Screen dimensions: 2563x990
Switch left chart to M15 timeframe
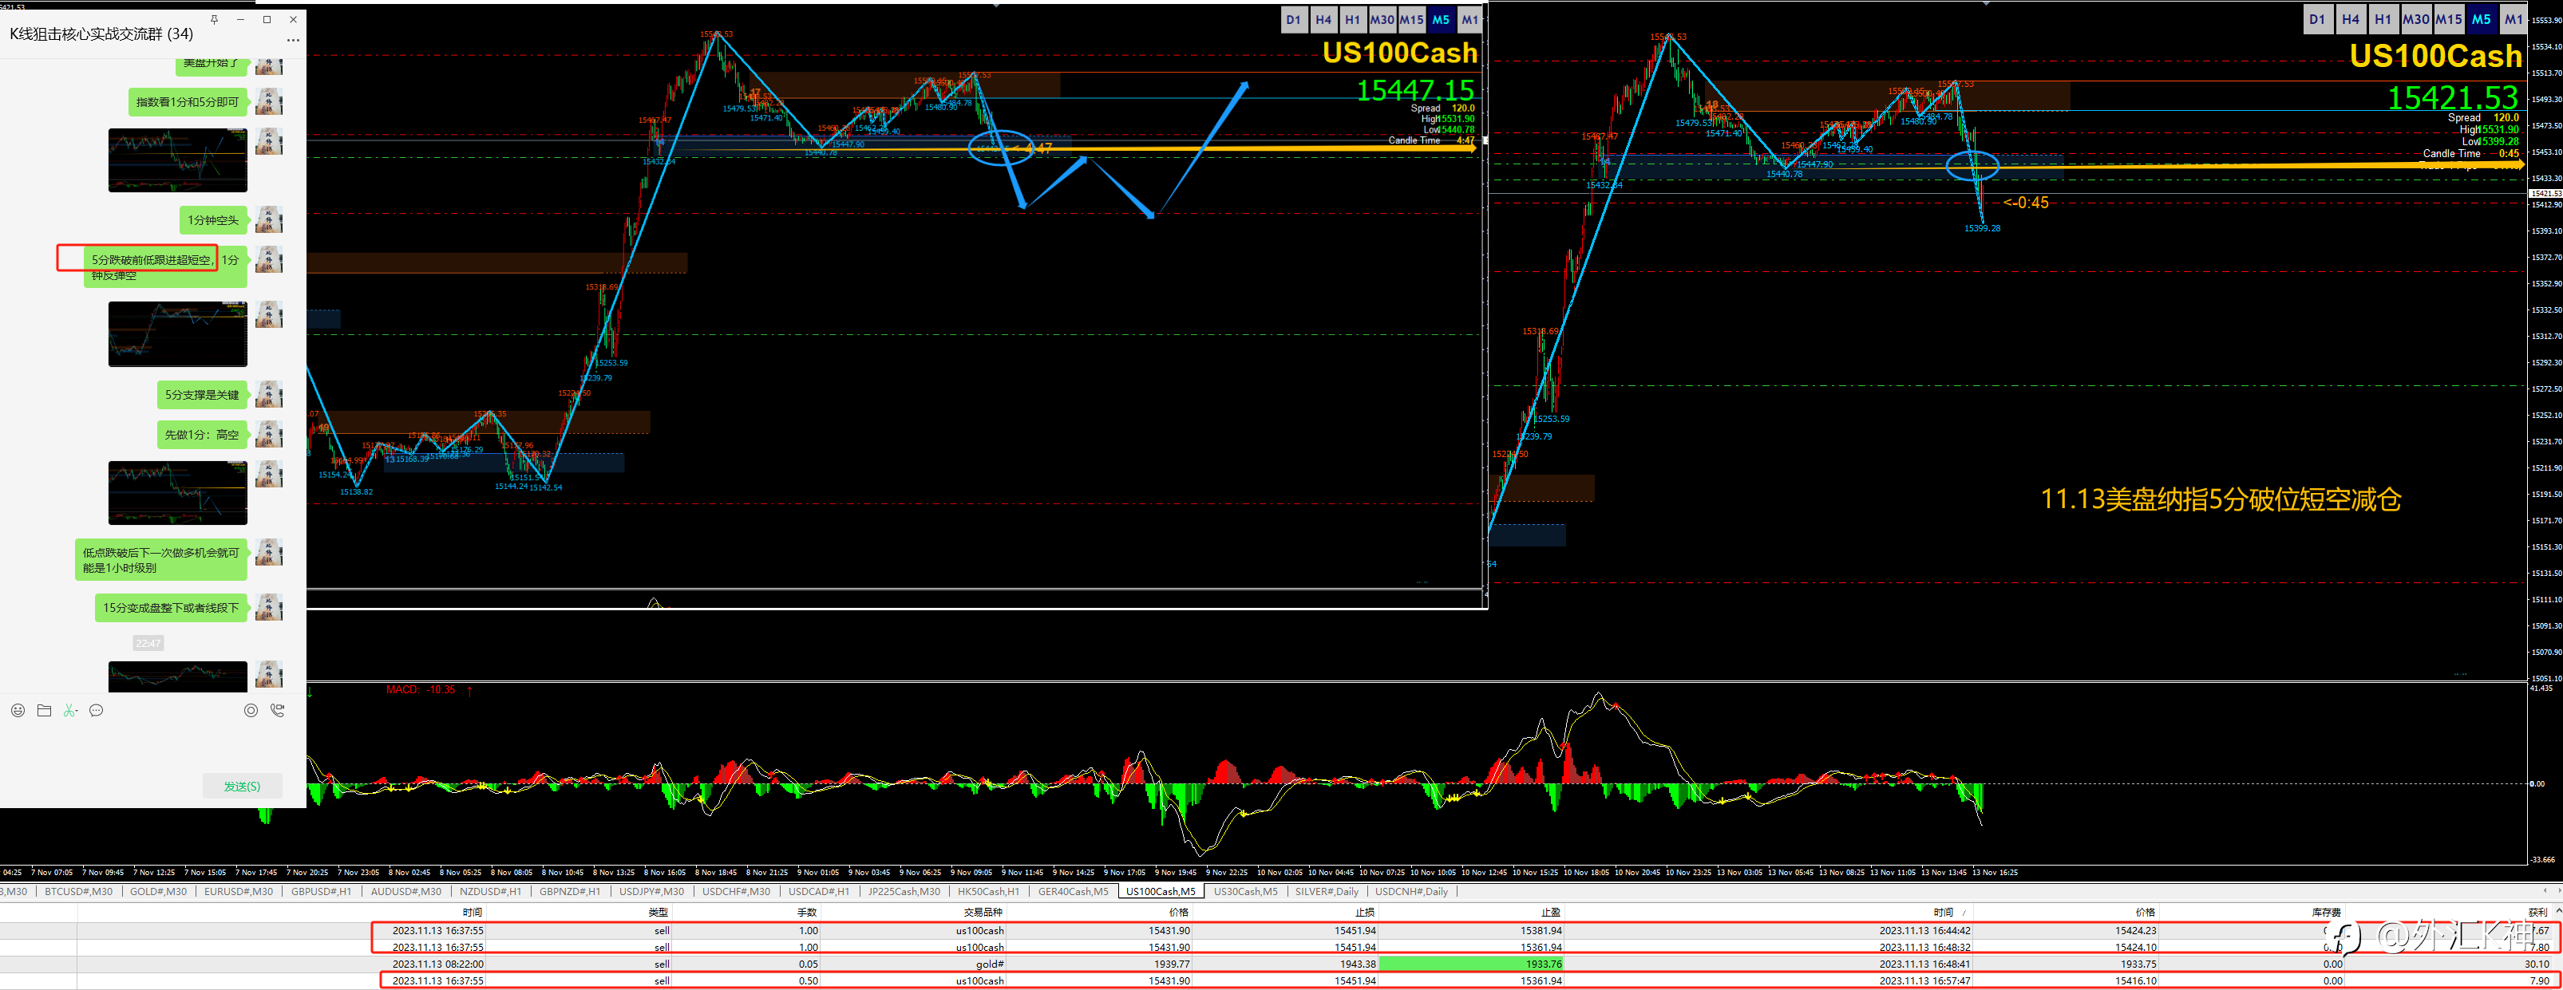[x=1412, y=19]
